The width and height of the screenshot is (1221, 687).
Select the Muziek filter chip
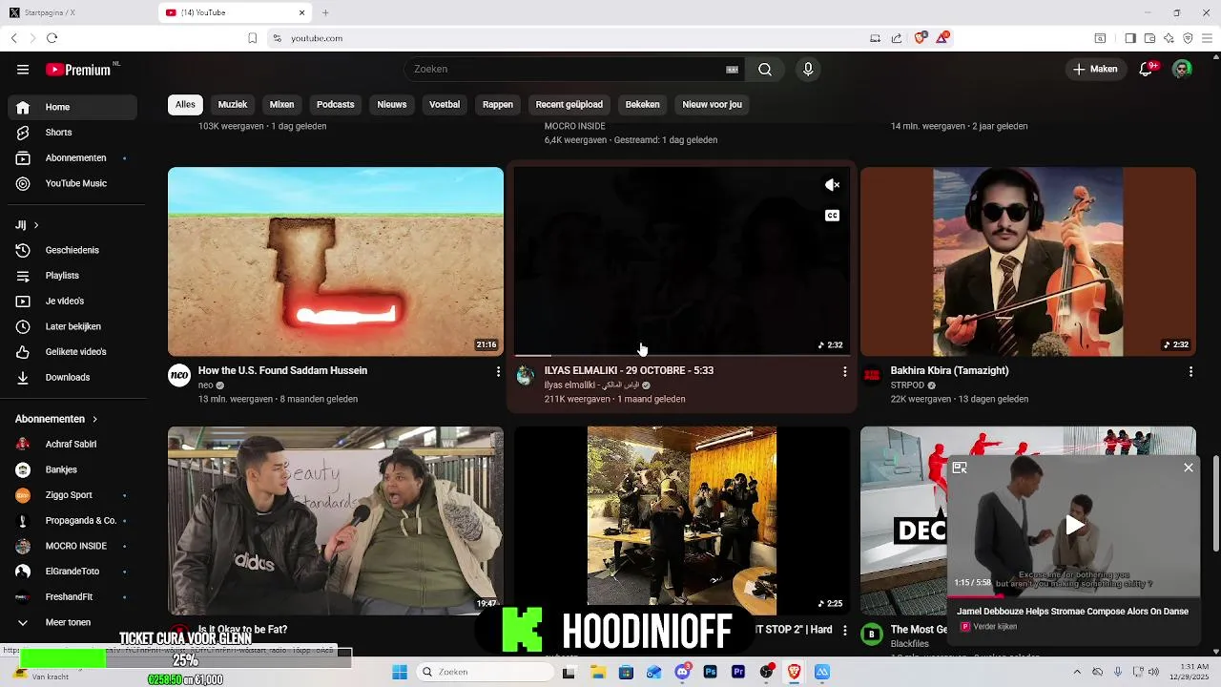click(233, 104)
